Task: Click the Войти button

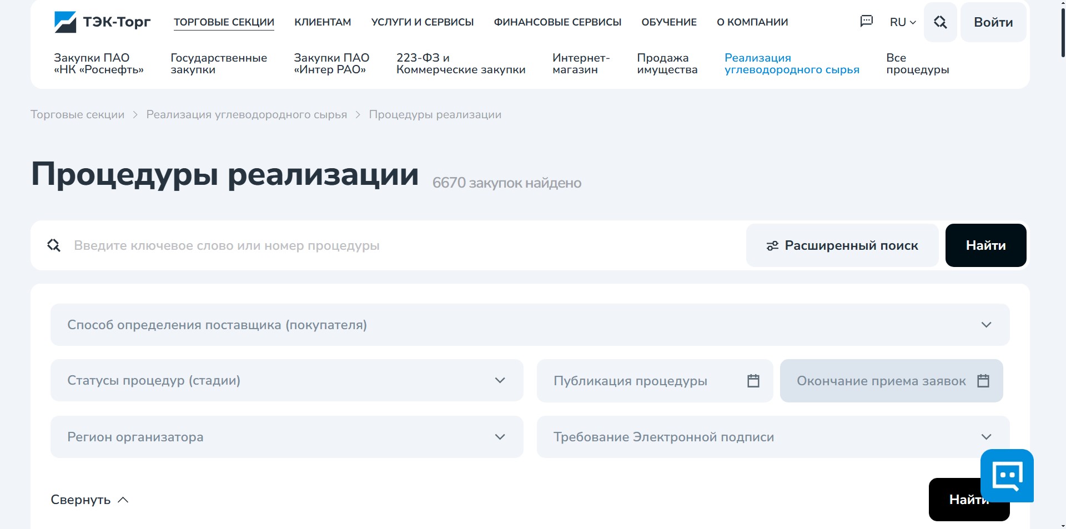Action: pyautogui.click(x=993, y=22)
